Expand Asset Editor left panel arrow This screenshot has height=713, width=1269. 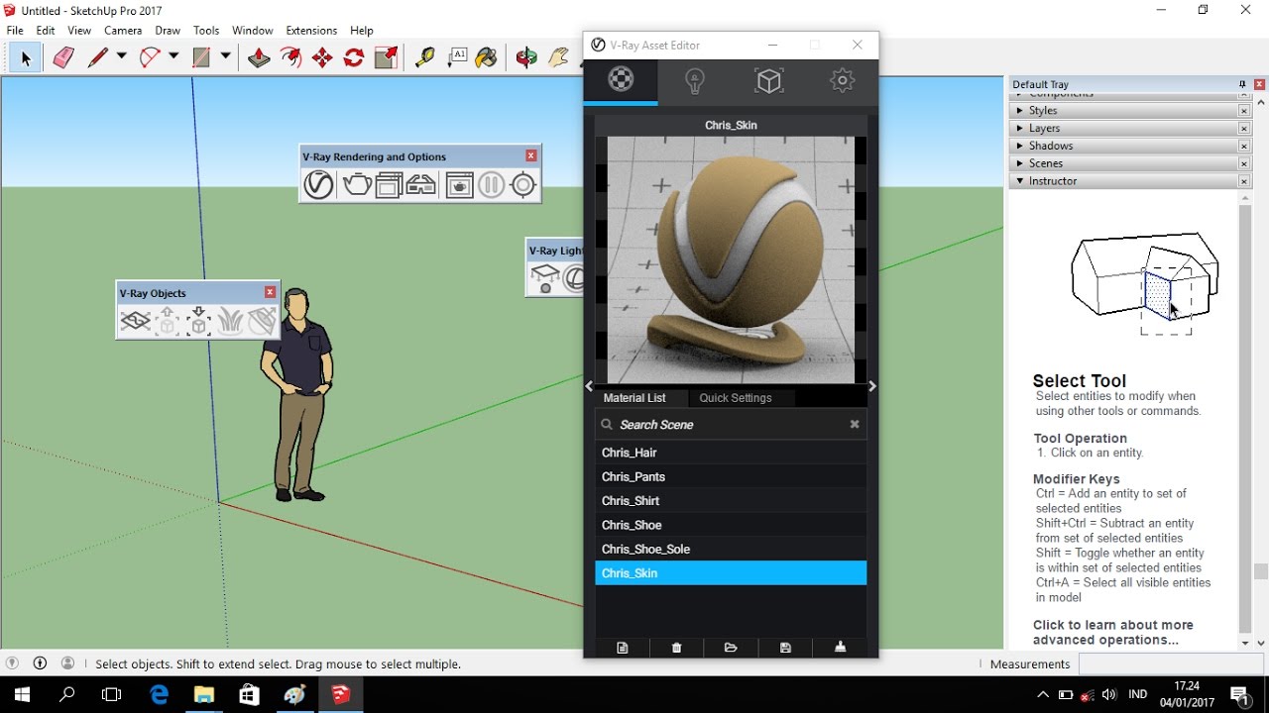tap(590, 386)
